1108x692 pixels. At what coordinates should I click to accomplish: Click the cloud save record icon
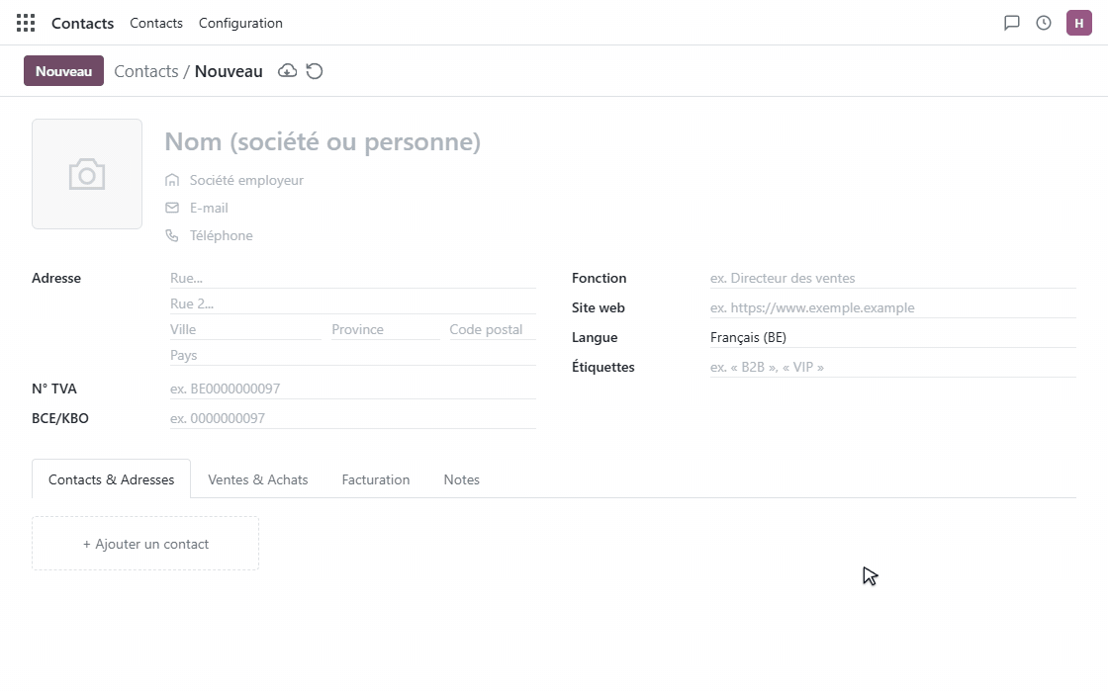(287, 70)
